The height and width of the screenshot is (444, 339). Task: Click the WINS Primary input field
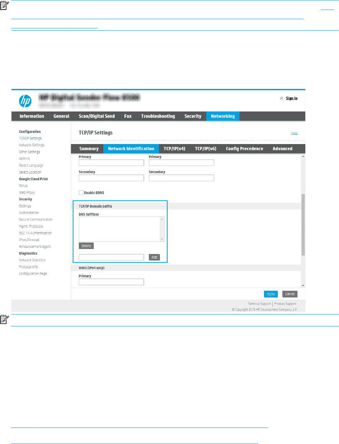click(111, 282)
